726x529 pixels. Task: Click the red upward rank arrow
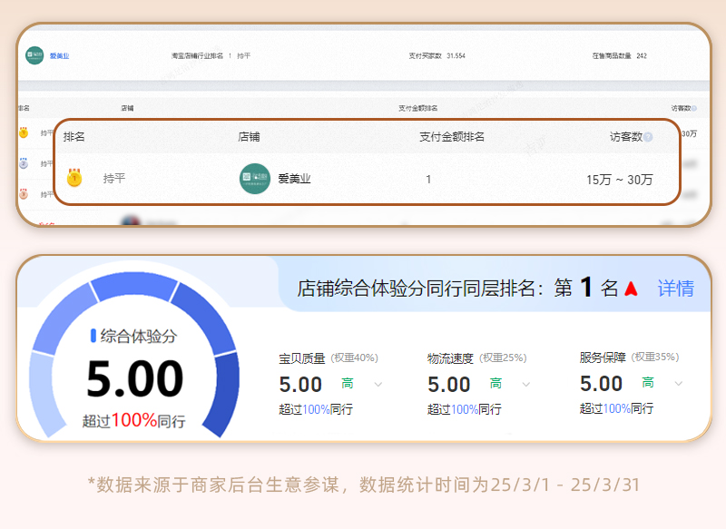[x=631, y=289]
